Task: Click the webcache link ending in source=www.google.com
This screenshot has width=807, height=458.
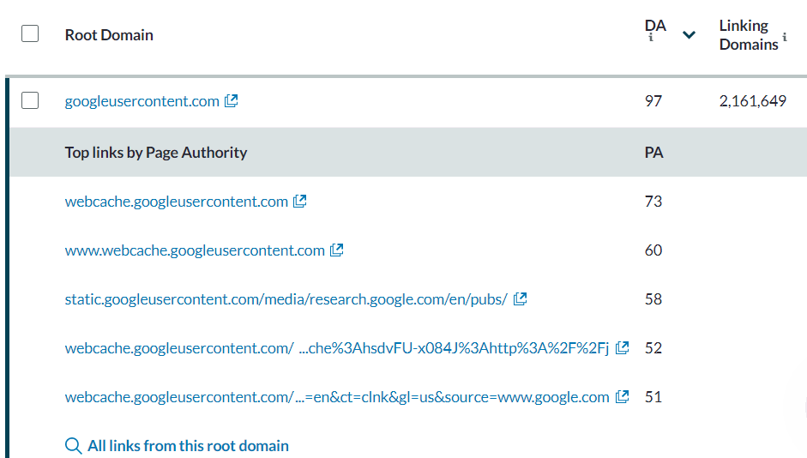Action: (337, 397)
